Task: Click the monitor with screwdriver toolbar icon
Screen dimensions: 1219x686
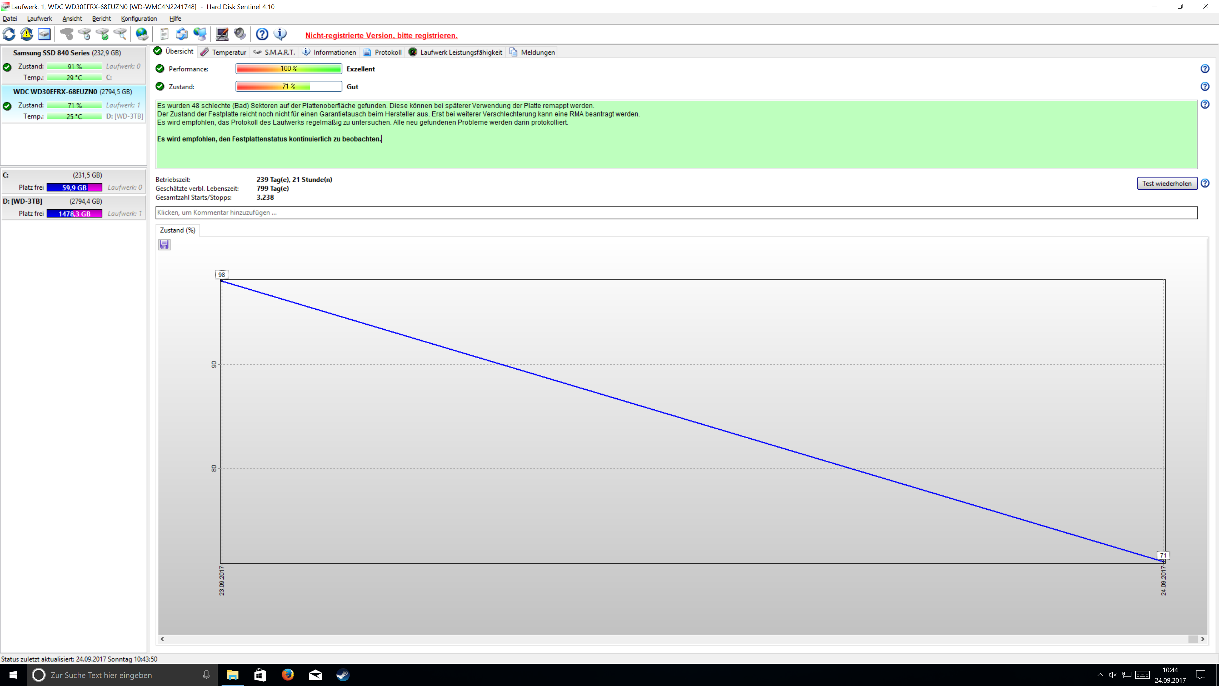Action: coord(222,34)
